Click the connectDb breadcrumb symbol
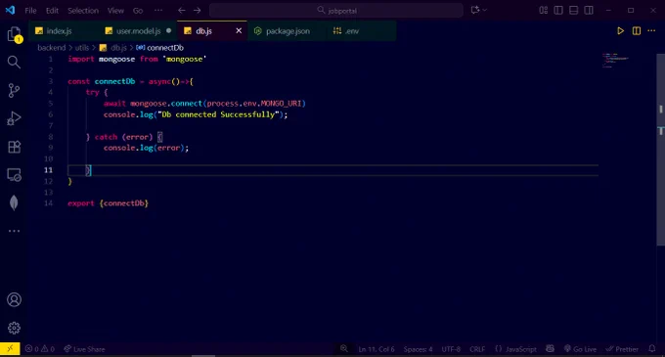 165,48
